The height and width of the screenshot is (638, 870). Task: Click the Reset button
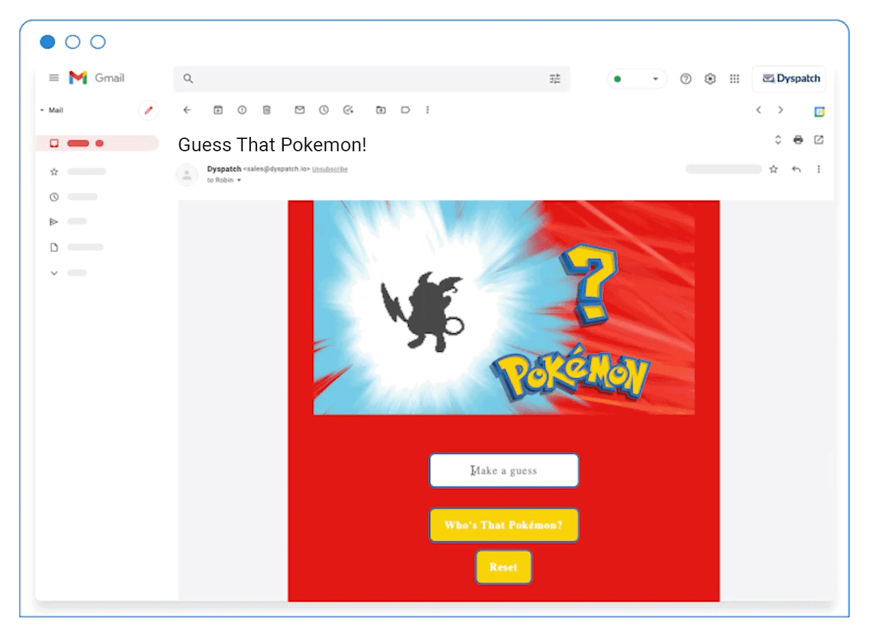click(504, 567)
